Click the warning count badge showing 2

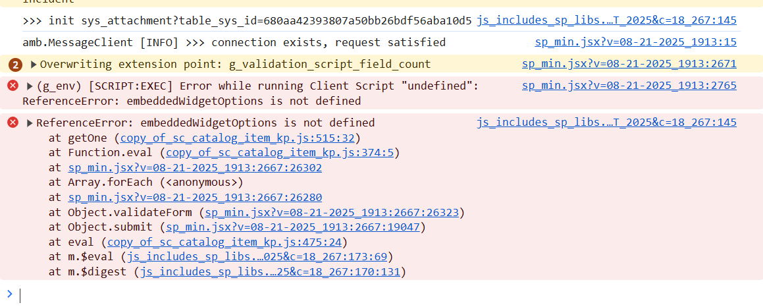point(16,65)
